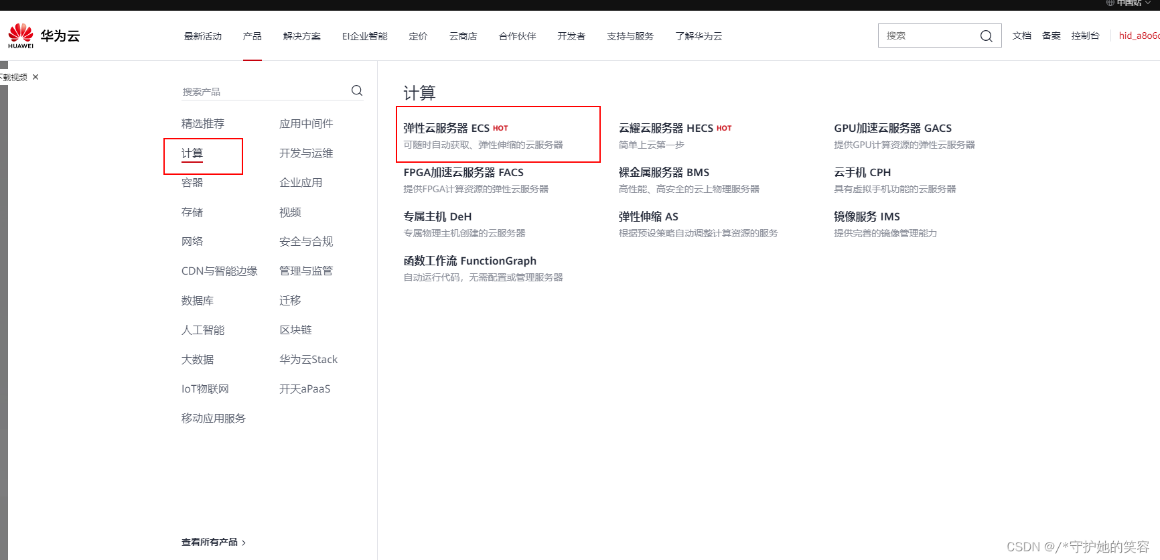The width and height of the screenshot is (1160, 560).
Task: Open the 了解华为云 menu
Action: [x=699, y=36]
